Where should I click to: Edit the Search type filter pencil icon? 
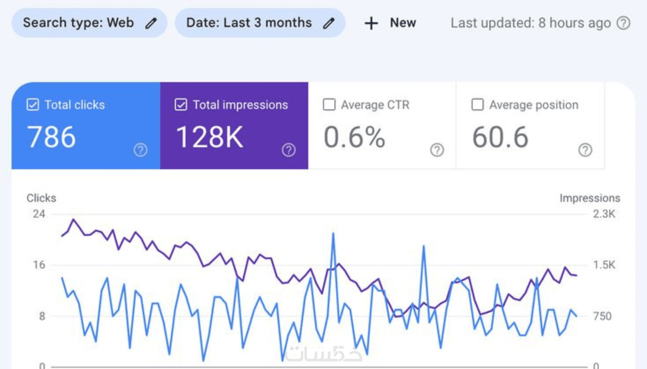pos(151,23)
